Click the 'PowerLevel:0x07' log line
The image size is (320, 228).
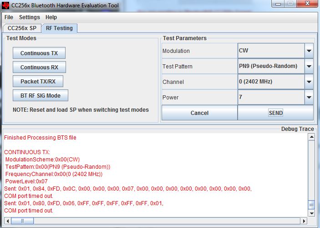(26, 181)
